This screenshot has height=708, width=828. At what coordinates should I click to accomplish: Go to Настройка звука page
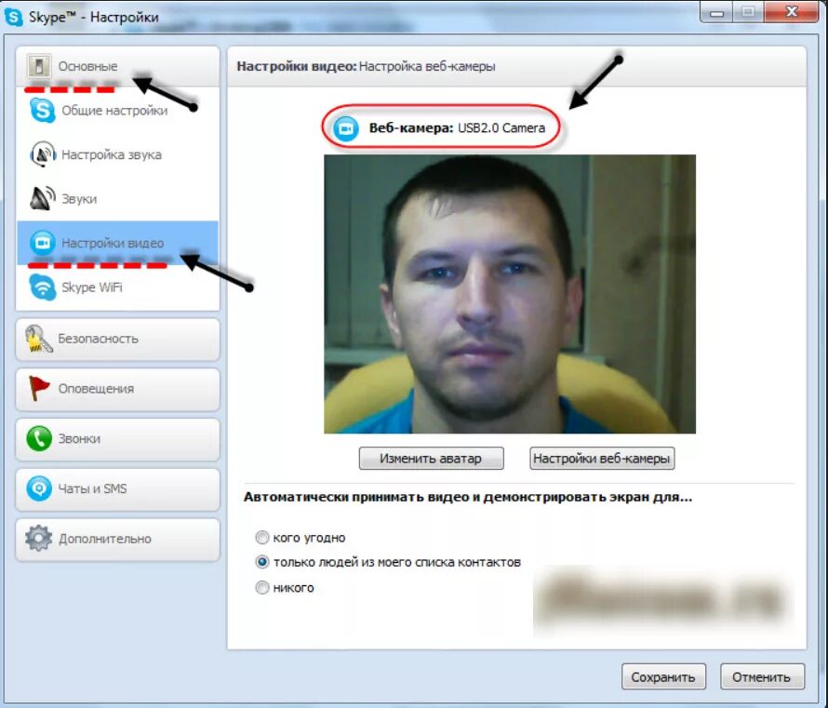coord(117,154)
